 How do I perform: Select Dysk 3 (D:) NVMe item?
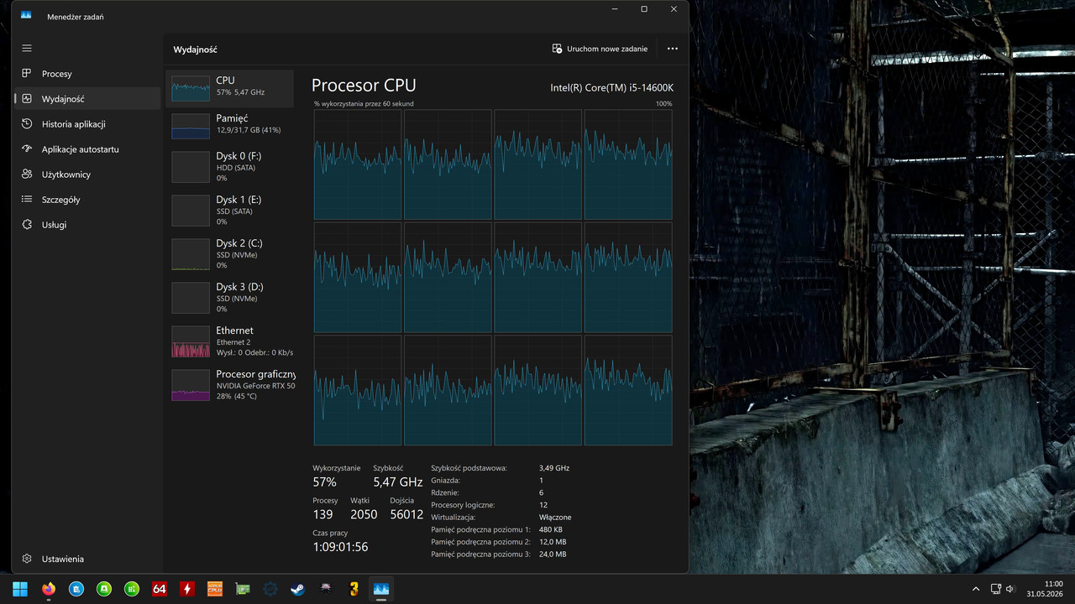click(231, 298)
